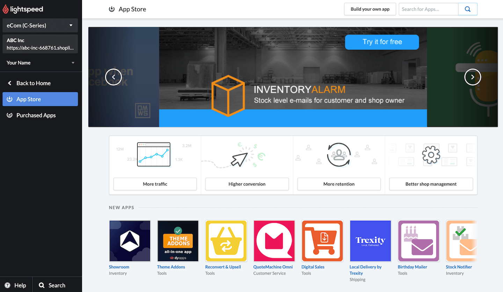Click the Help question mark icon

pos(7,285)
